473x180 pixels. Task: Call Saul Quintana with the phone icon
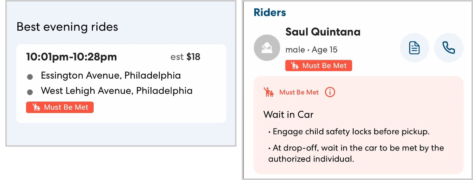(448, 48)
